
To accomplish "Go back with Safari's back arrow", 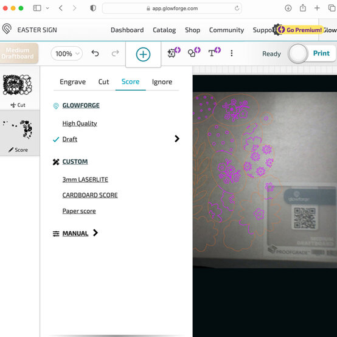I will click(x=61, y=8).
